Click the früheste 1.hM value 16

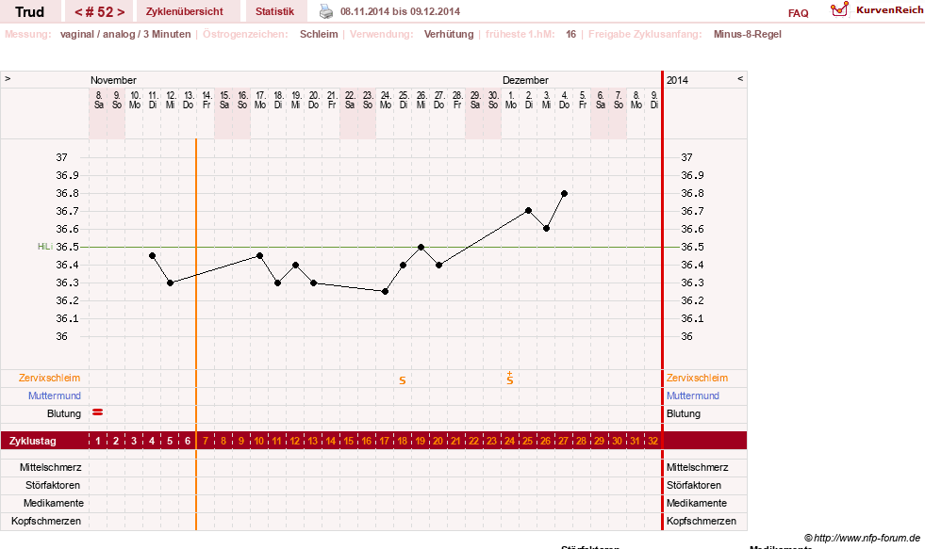pos(571,34)
